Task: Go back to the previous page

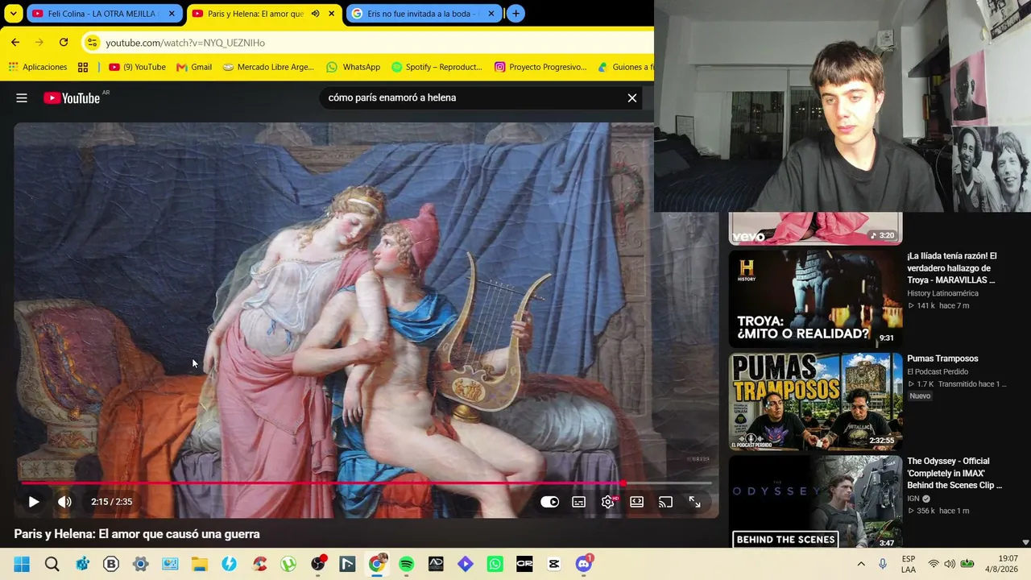Action: coord(15,42)
